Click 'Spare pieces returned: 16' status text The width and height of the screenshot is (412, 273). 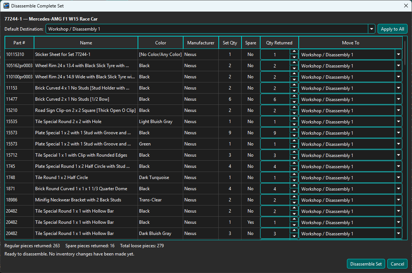point(90,246)
